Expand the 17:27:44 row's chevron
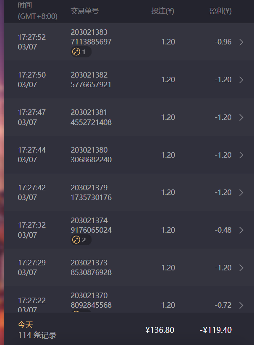The image size is (254, 345). 241,155
